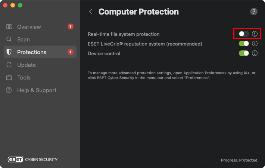Click the Scan magnifier icon
This screenshot has height=168, width=265.
pos(9,40)
